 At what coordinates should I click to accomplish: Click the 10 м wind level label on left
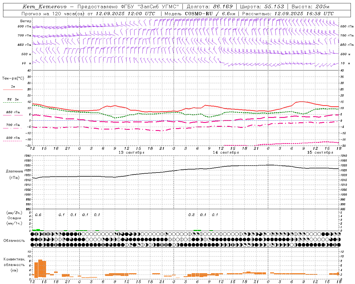(x=26, y=64)
